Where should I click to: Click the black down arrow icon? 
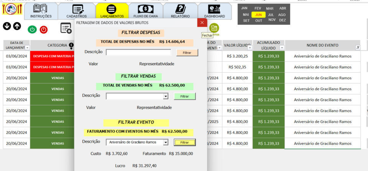click(x=7, y=26)
